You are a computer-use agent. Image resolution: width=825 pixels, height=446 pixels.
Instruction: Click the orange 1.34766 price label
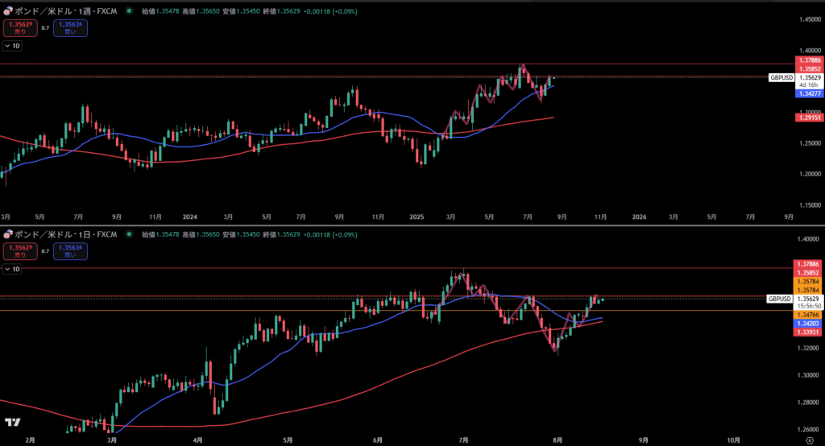[807, 315]
